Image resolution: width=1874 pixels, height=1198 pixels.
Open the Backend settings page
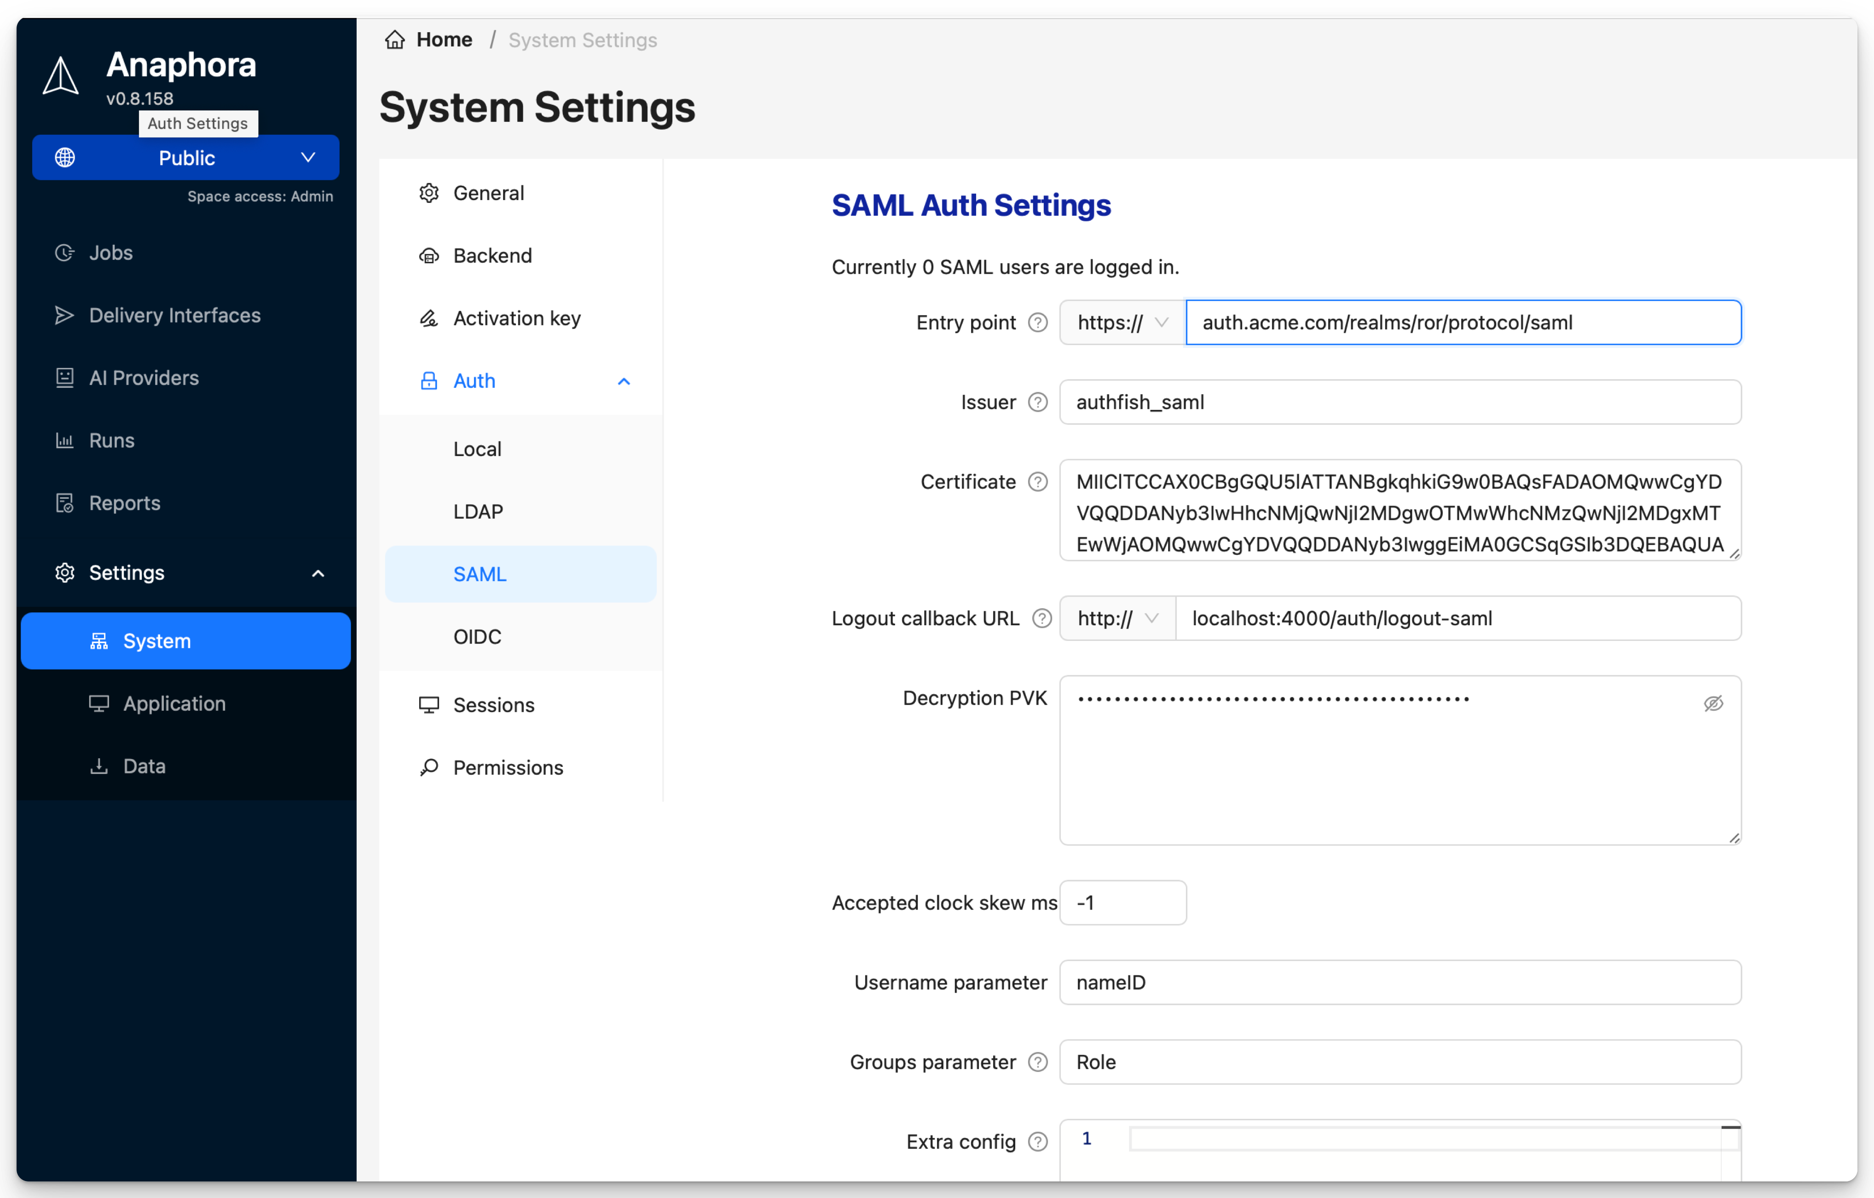(492, 255)
